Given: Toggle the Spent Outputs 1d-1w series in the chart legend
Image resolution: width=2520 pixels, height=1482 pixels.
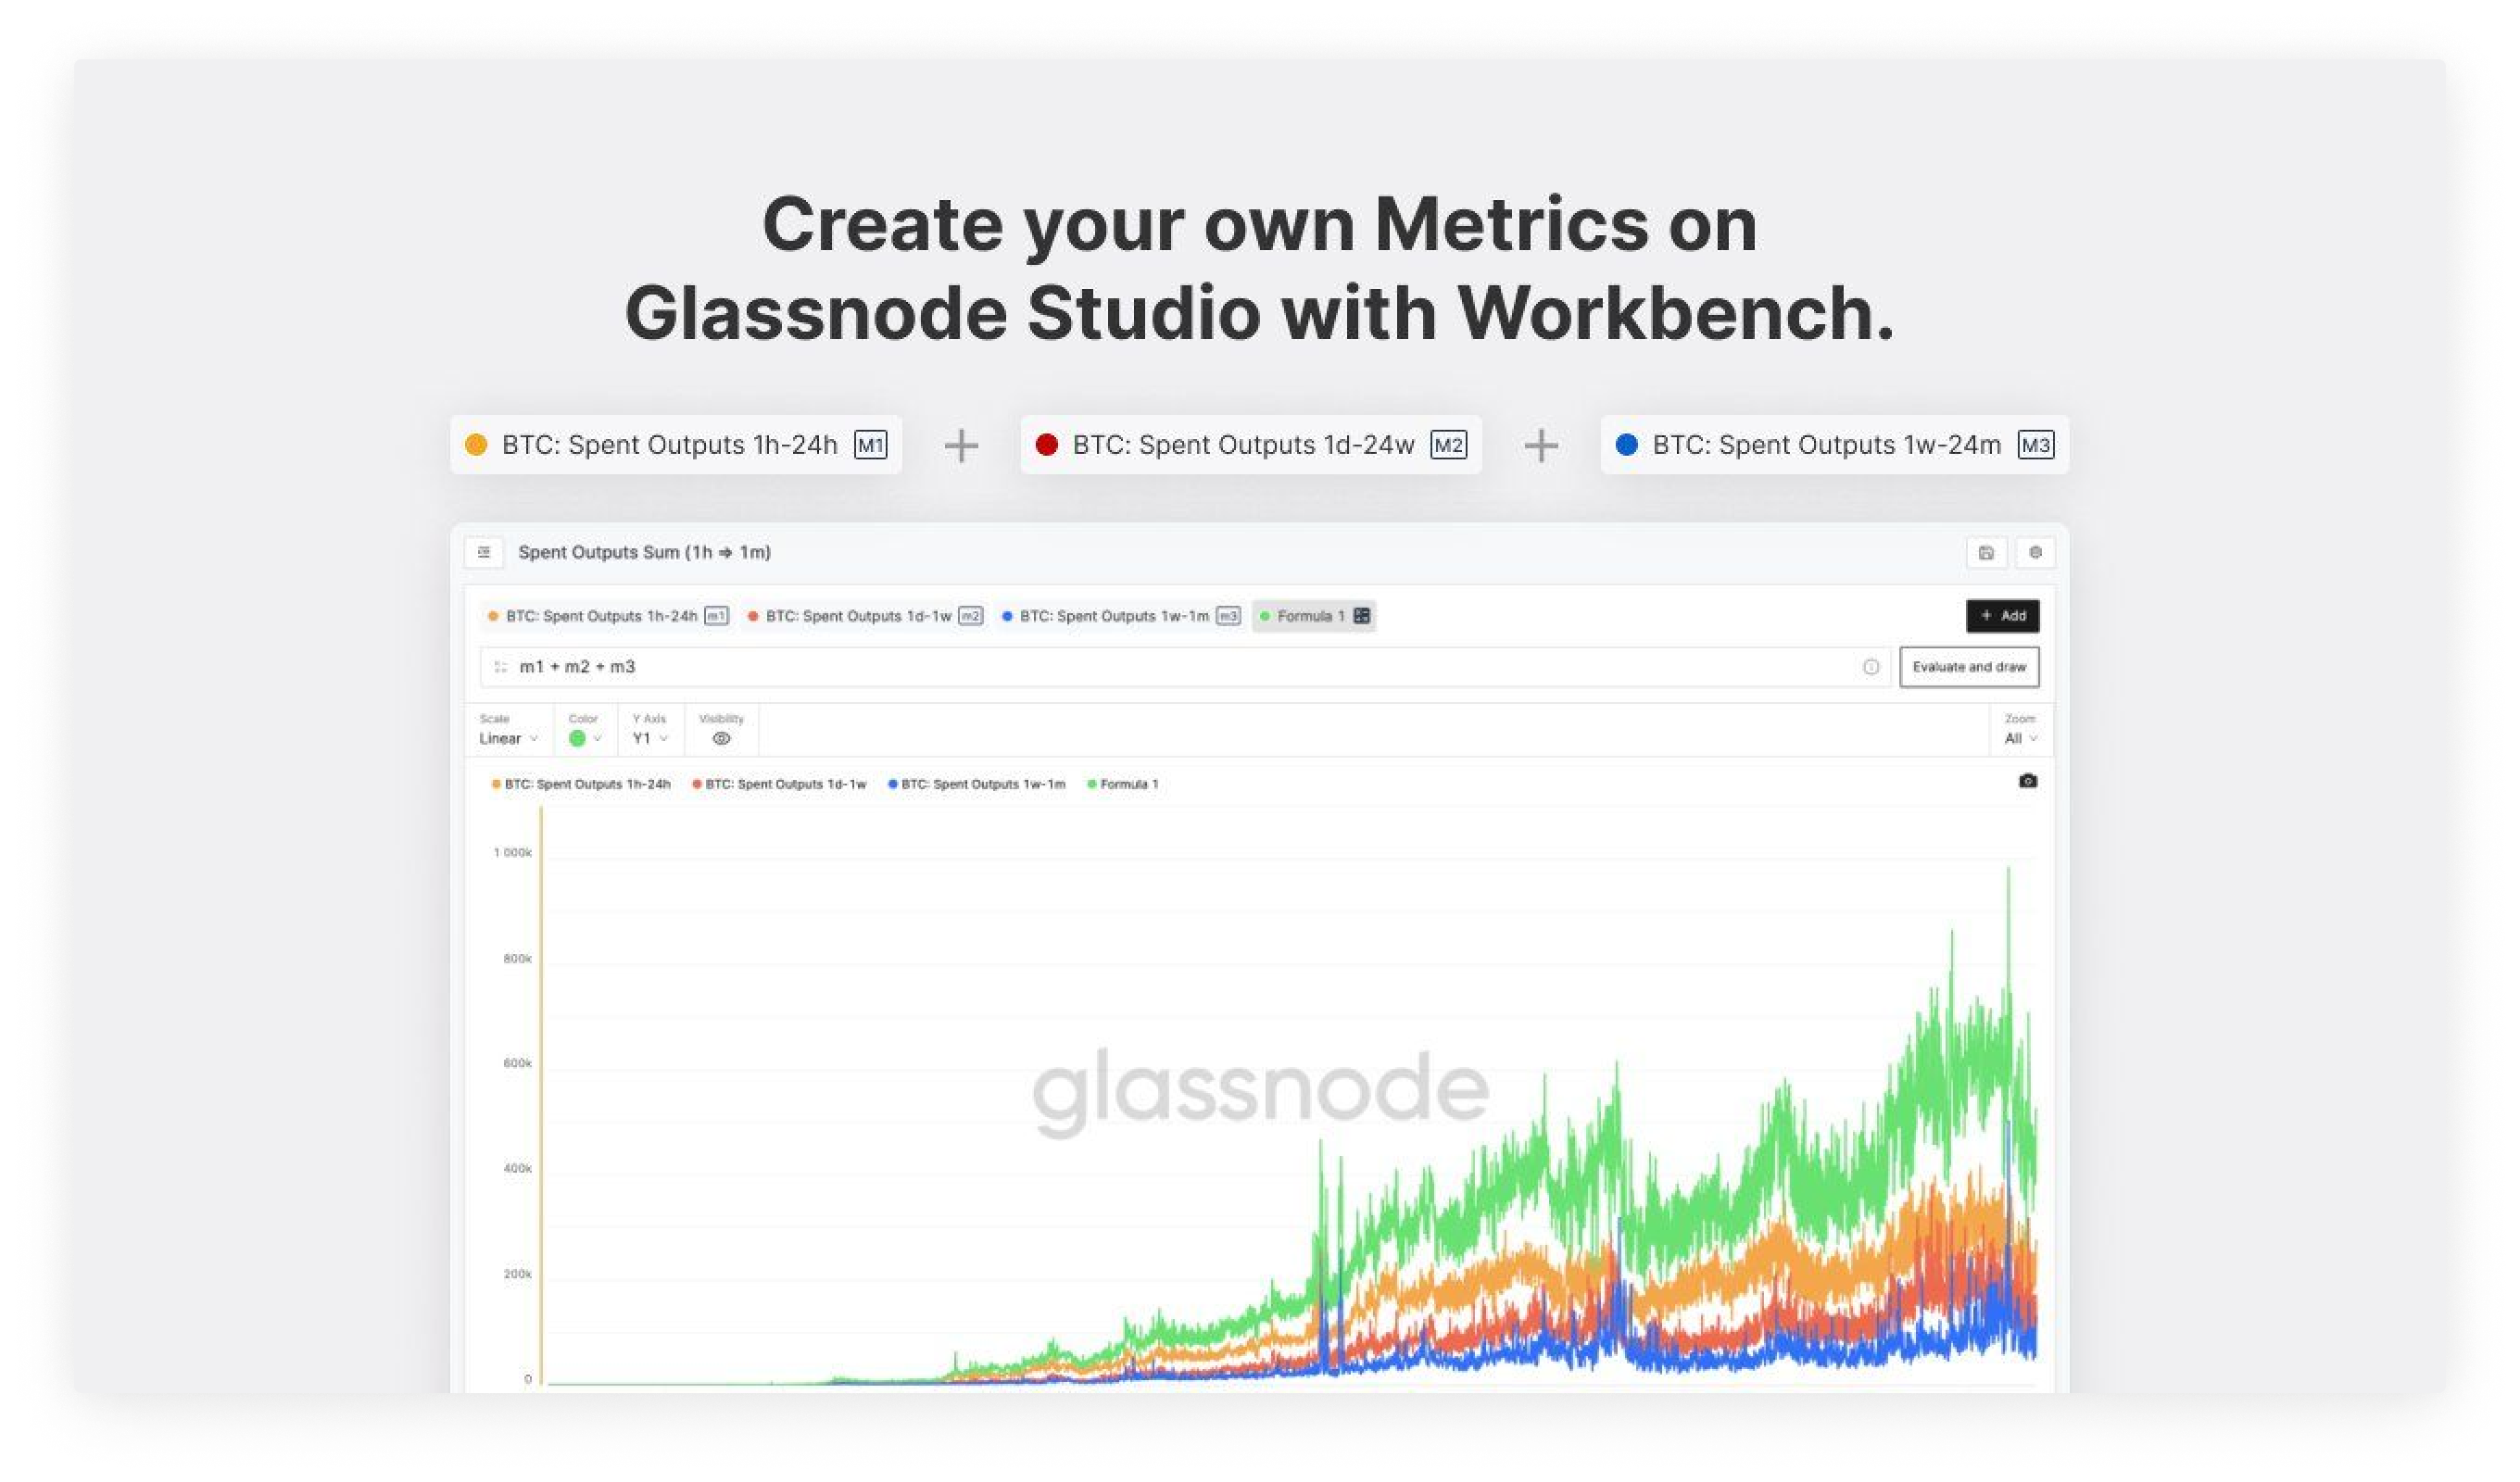Looking at the screenshot, I should click(780, 784).
